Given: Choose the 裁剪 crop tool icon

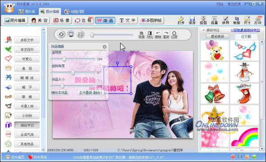Looking at the screenshot, I should (x=236, y=20).
